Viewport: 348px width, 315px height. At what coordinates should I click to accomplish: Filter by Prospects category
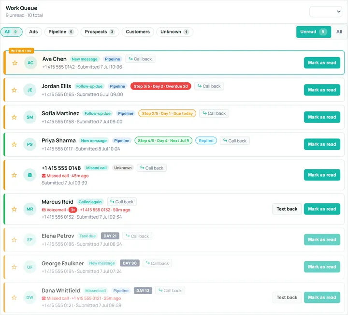[x=100, y=32]
